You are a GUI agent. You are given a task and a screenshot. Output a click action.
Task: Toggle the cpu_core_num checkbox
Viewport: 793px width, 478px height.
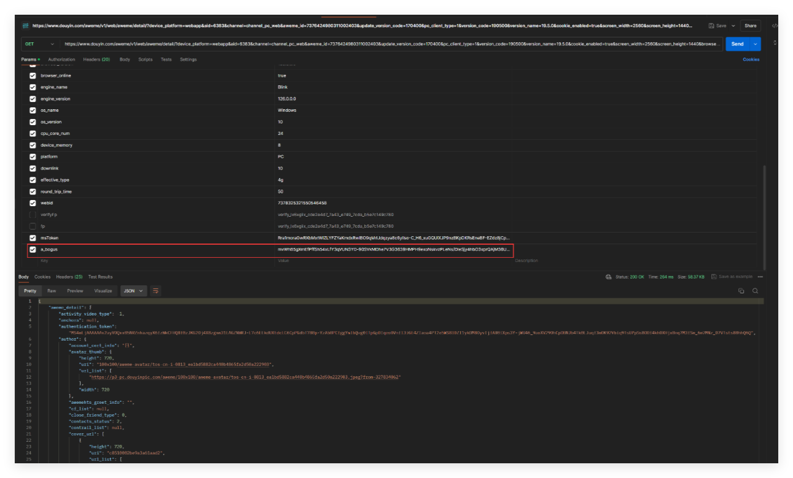(33, 133)
